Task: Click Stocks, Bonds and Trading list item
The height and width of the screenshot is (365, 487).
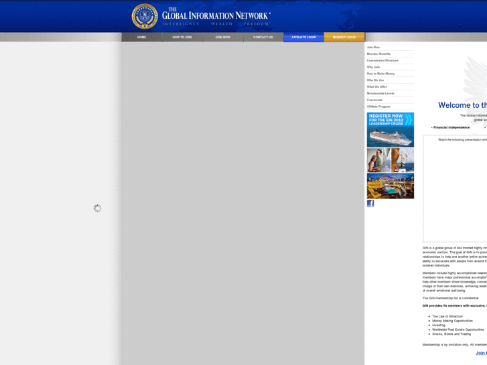Action: (451, 334)
